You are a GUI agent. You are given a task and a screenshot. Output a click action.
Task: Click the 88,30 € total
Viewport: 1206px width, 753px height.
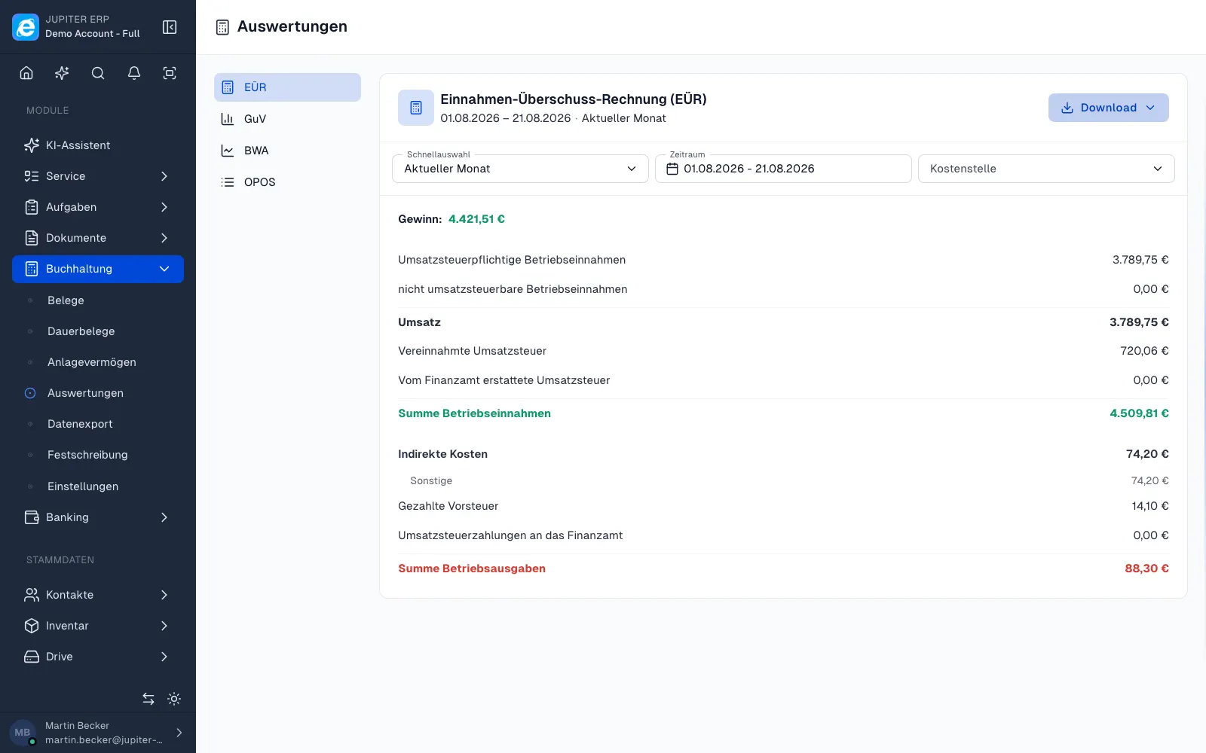point(1146,569)
